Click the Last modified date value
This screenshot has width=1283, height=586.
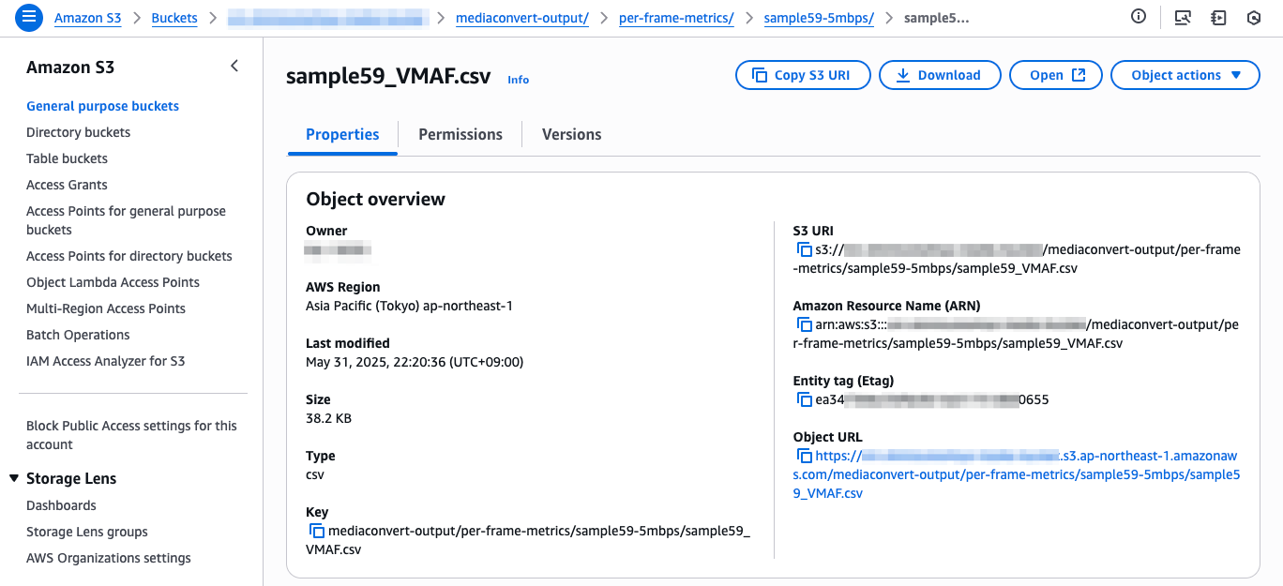[x=415, y=362]
